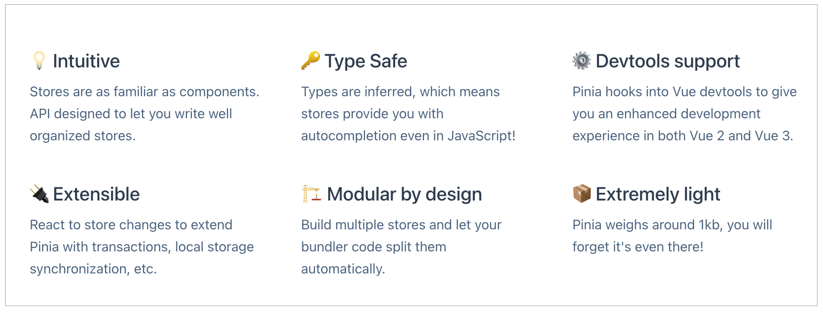Select the Modular by design heading

(405, 194)
